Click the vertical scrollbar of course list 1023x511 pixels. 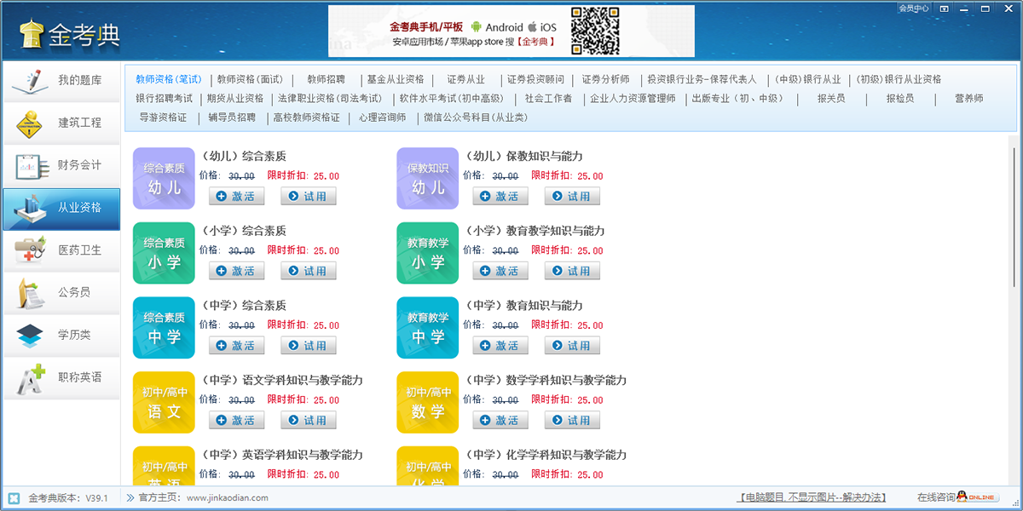click(x=1014, y=213)
